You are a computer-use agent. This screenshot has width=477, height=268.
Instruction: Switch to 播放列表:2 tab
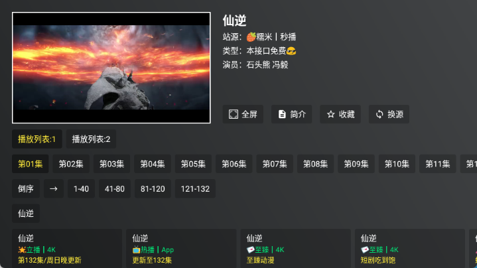pyautogui.click(x=91, y=139)
